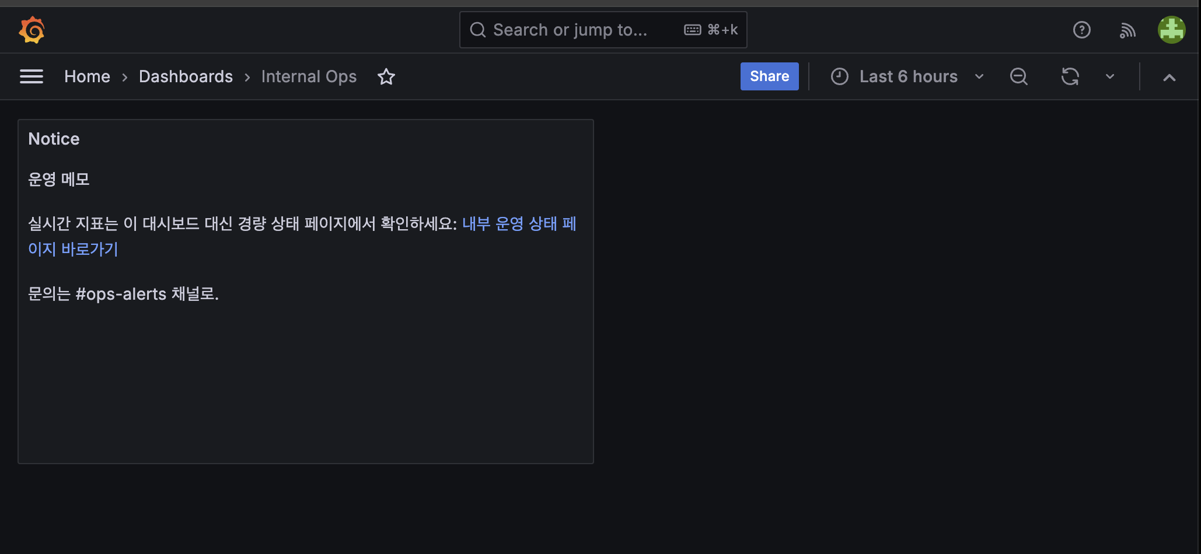The image size is (1201, 554).
Task: Click the search magnifier icon
Action: point(477,30)
